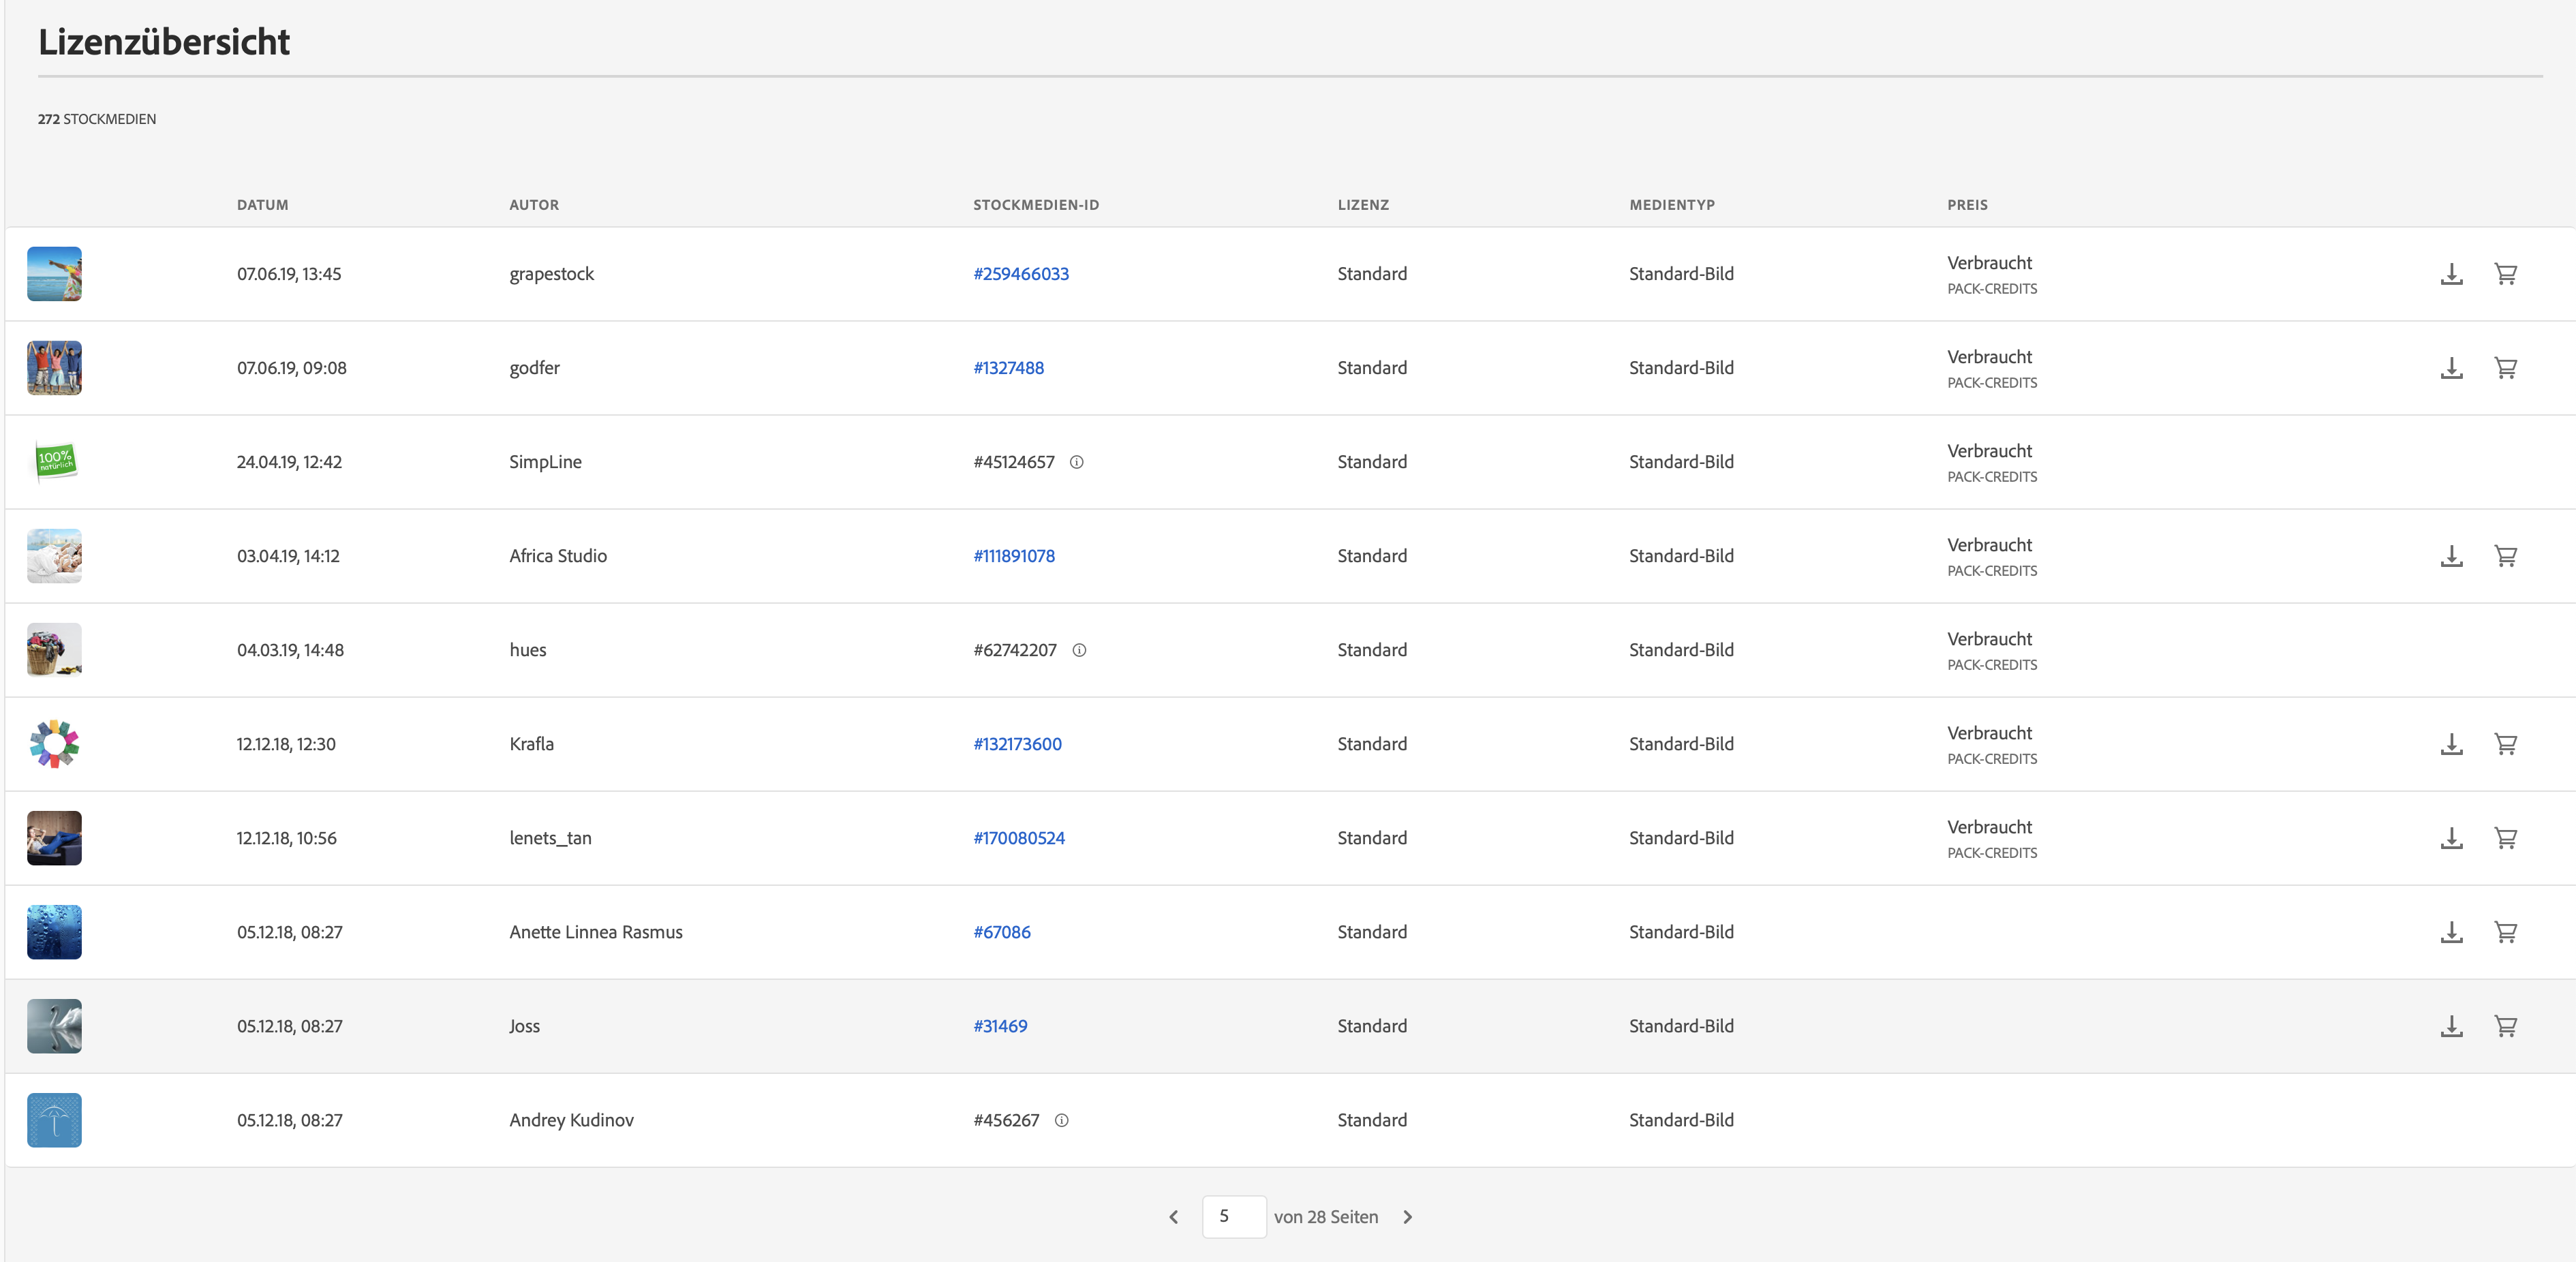The height and width of the screenshot is (1262, 2576).
Task: Open stock media link #1327488
Action: point(1008,368)
